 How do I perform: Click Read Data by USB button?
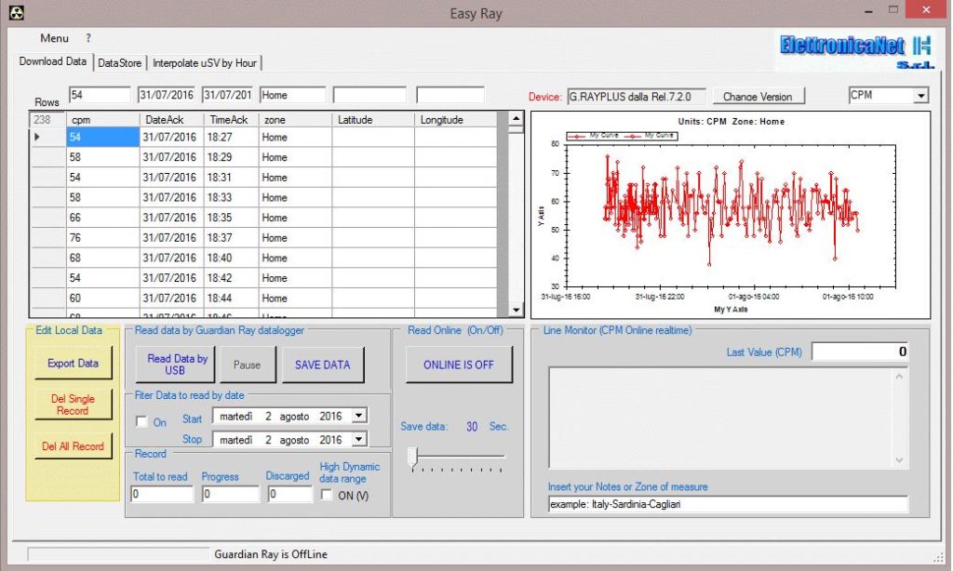[175, 365]
